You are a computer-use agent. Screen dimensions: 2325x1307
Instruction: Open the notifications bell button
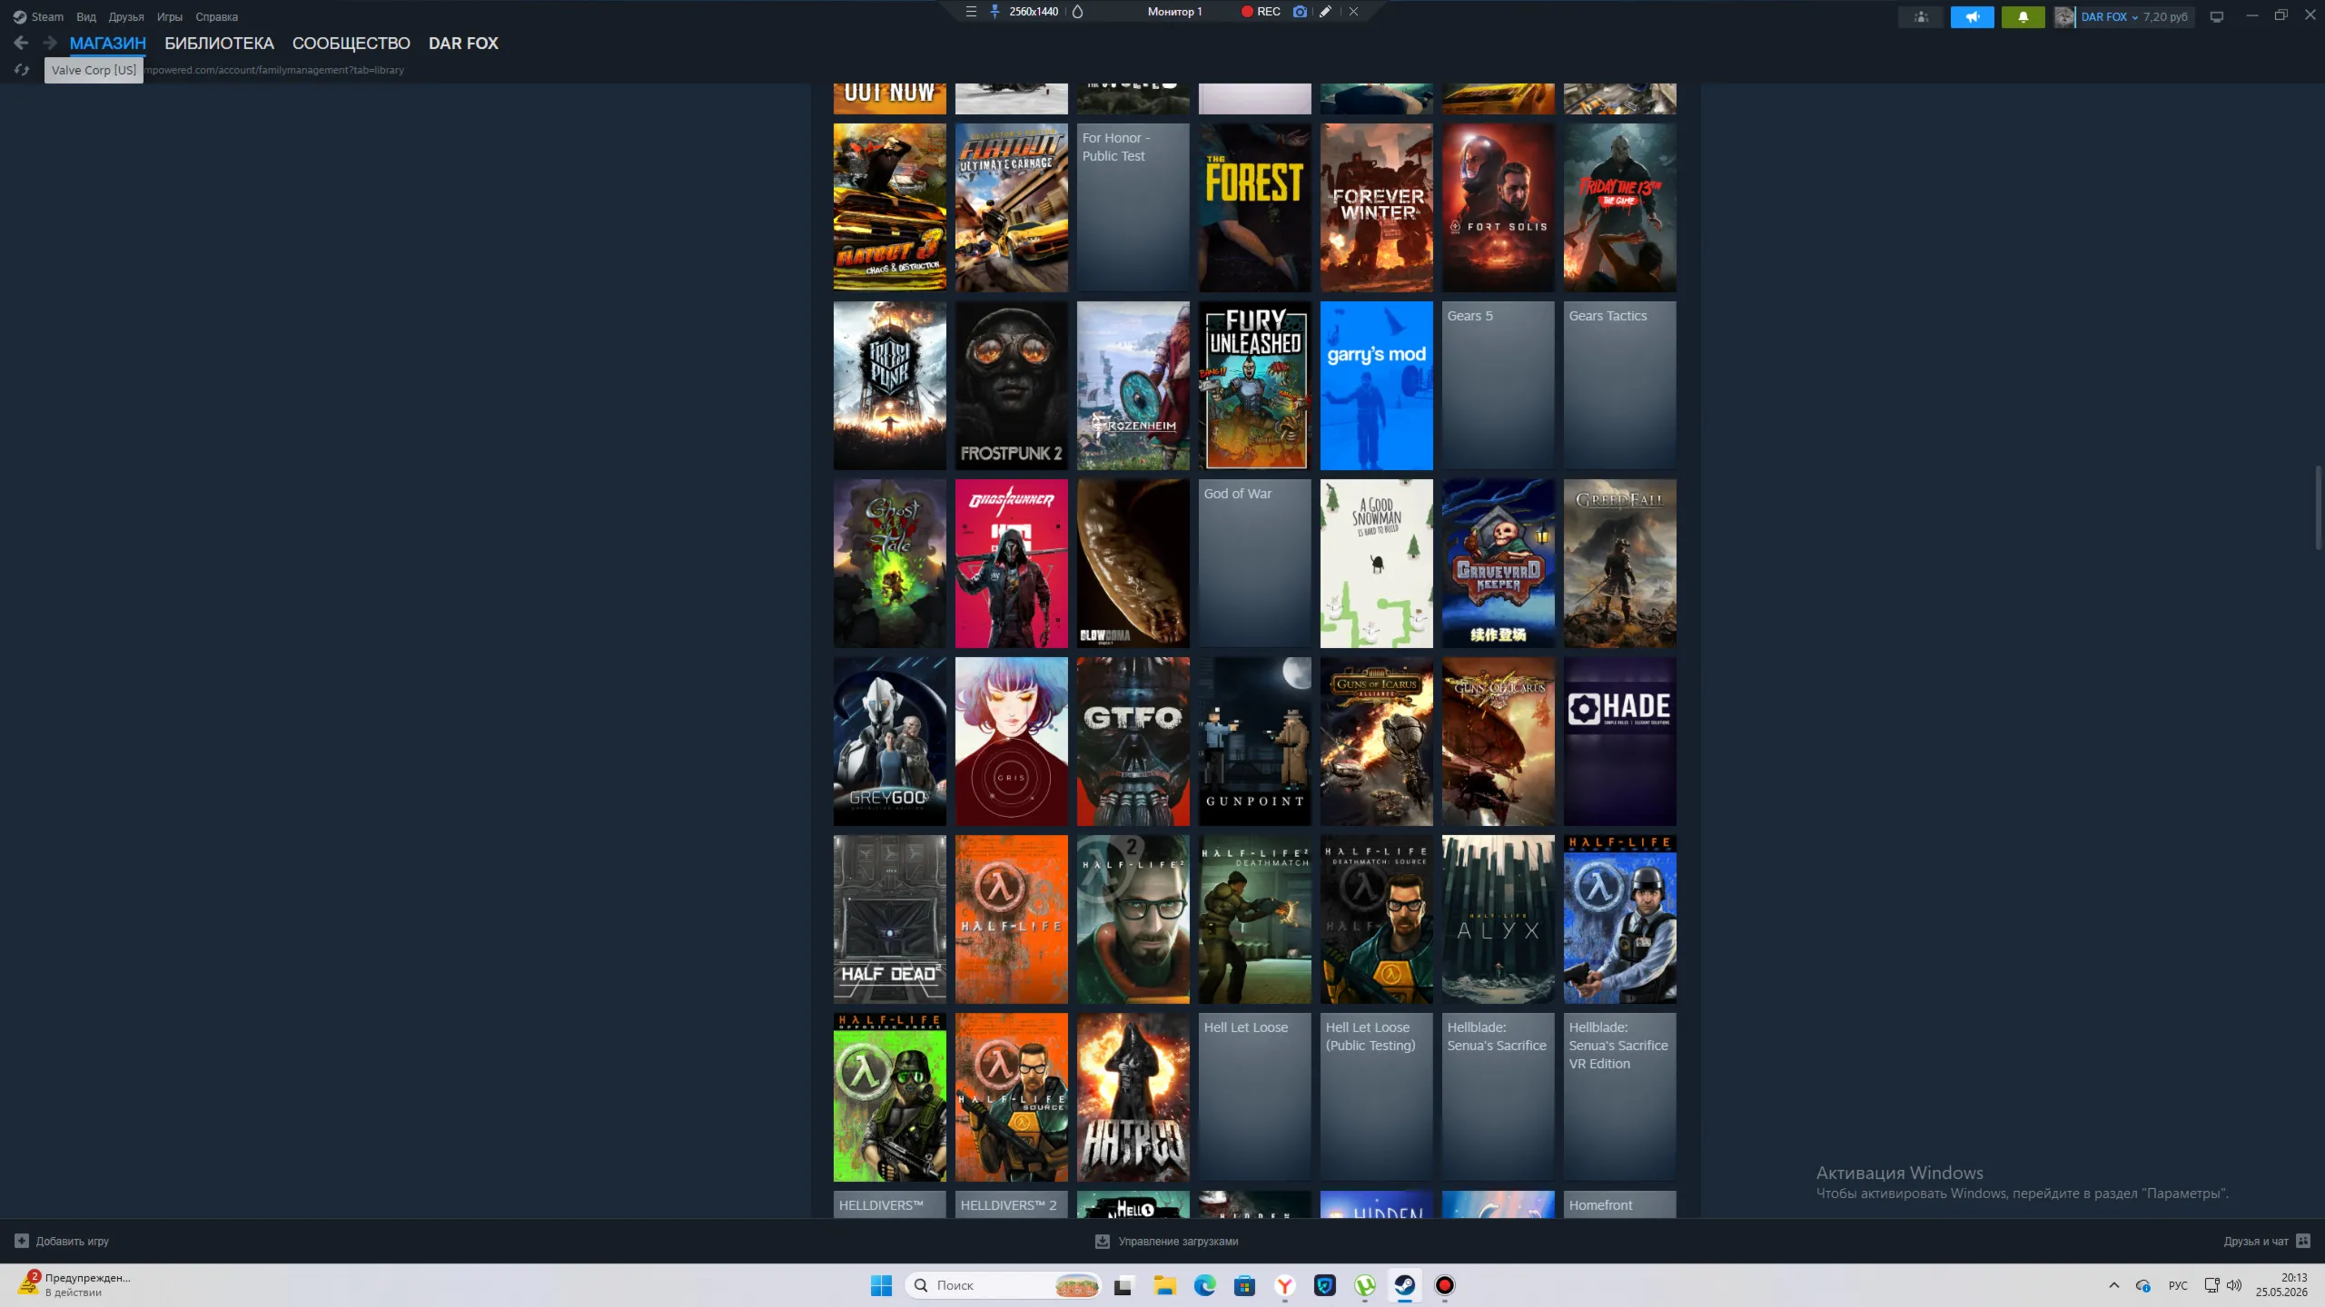tap(2023, 16)
